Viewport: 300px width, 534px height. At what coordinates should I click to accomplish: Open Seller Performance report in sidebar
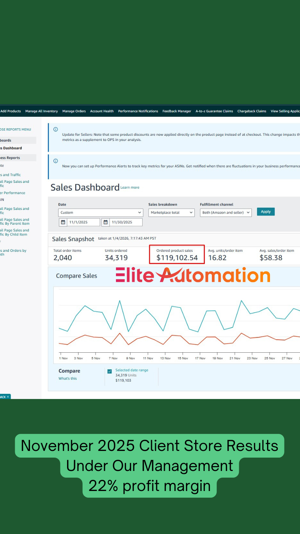point(13,193)
